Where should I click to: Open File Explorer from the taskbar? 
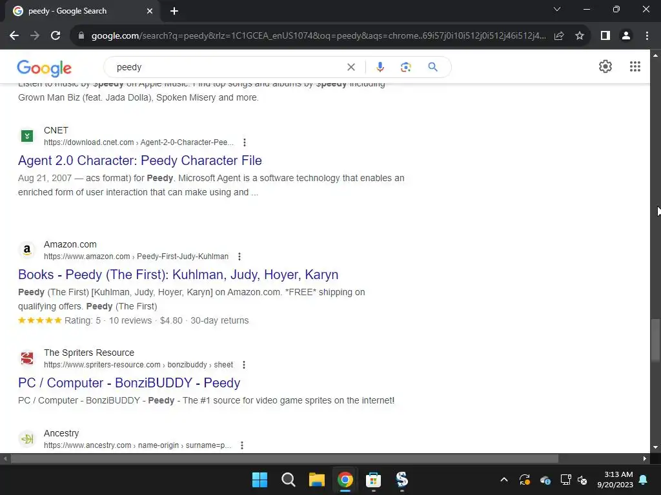[316, 480]
